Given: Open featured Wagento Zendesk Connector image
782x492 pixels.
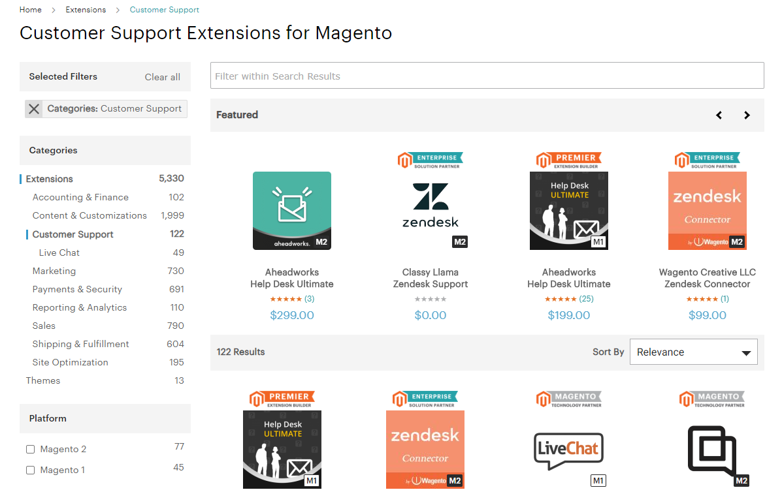Looking at the screenshot, I should (x=707, y=211).
